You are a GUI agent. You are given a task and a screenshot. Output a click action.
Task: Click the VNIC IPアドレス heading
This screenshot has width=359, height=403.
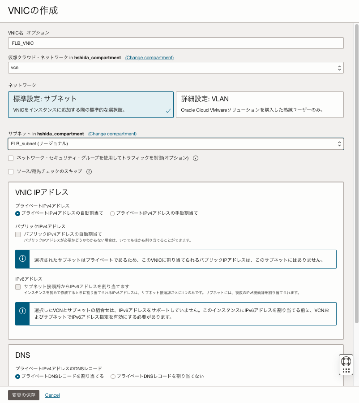tap(42, 192)
